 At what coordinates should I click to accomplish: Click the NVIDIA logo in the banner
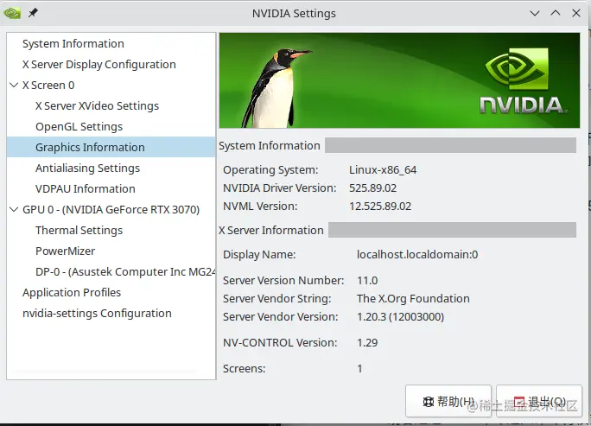click(524, 81)
